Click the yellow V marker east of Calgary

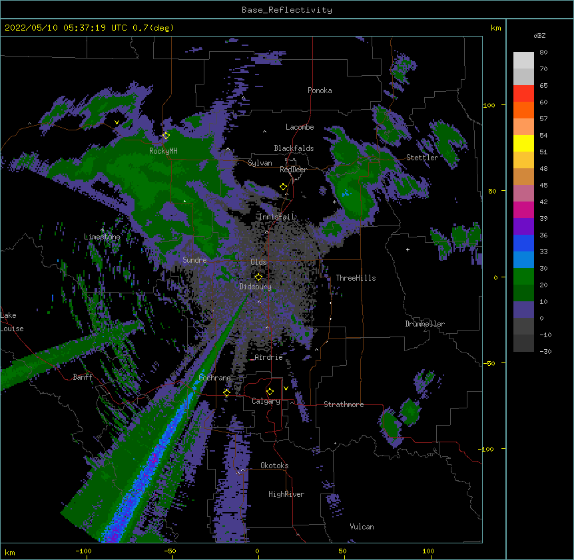(x=286, y=388)
